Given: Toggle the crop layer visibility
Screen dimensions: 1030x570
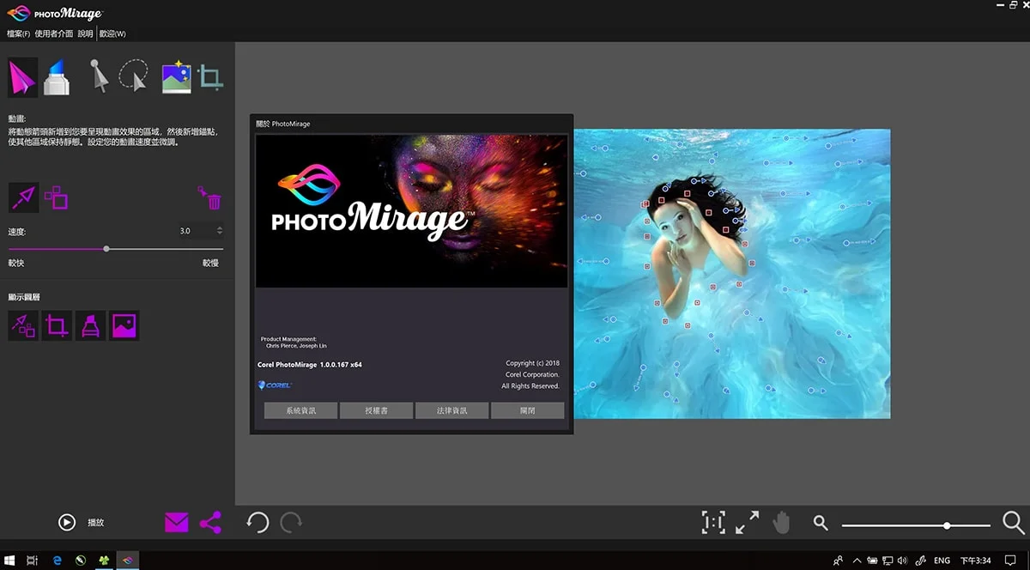Looking at the screenshot, I should 57,325.
